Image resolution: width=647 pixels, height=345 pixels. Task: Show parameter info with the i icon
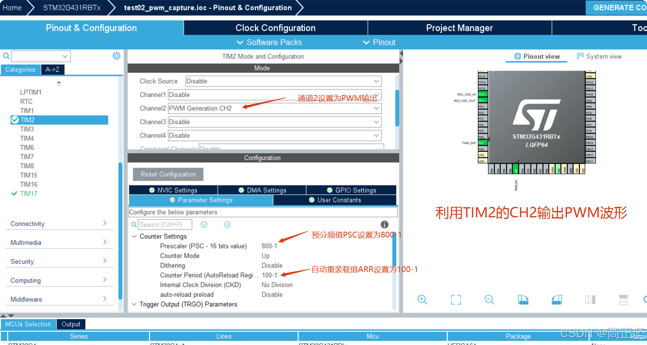384,224
